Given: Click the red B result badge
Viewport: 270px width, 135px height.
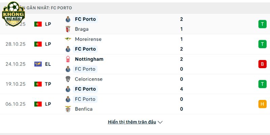Looking at the screenshot, I should click(262, 64).
